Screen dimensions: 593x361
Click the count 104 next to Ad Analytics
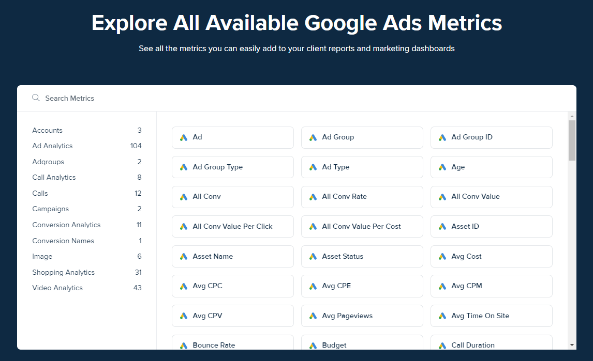136,146
